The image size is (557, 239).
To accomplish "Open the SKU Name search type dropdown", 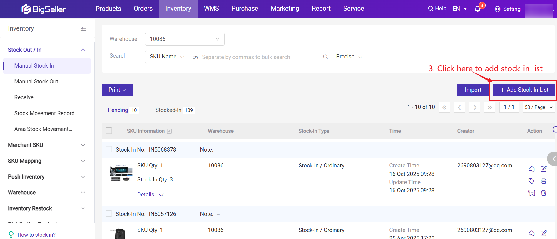I will pos(167,57).
